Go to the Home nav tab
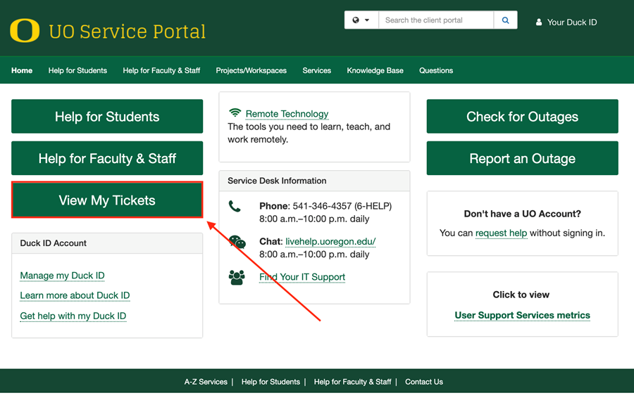The width and height of the screenshot is (634, 412). (x=22, y=70)
